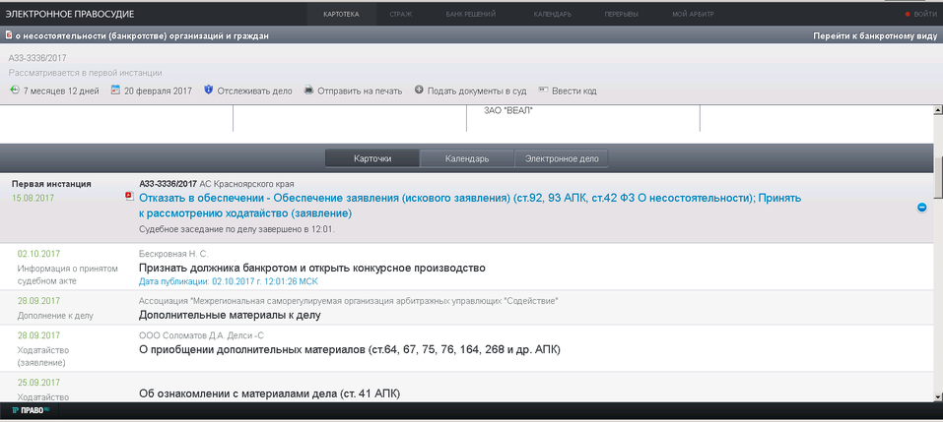Select Об ознакомлении с материалами дела entry

click(x=269, y=394)
